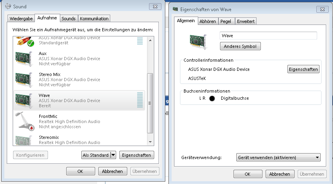
Task: Select the Stereo Mix device name text
Action: coord(50,74)
